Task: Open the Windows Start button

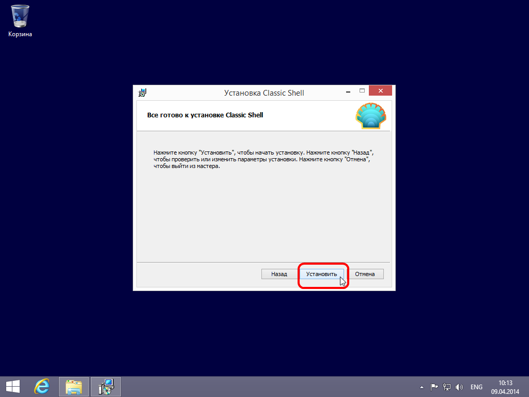Action: click(13, 387)
